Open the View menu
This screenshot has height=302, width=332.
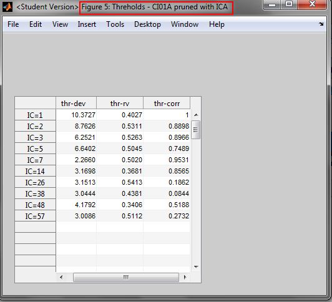(60, 24)
